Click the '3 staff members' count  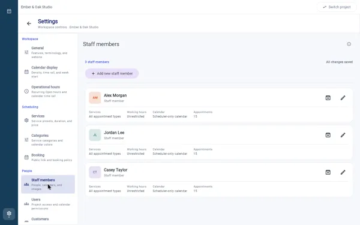tap(97, 62)
